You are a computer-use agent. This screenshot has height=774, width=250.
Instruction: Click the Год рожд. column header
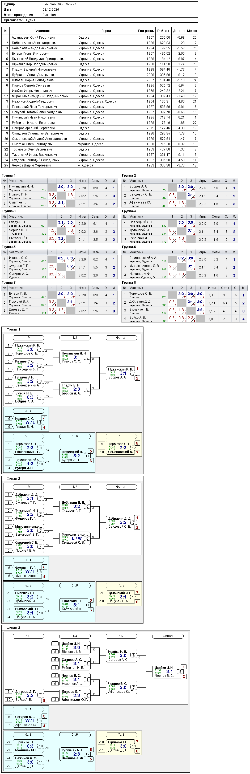(x=146, y=31)
